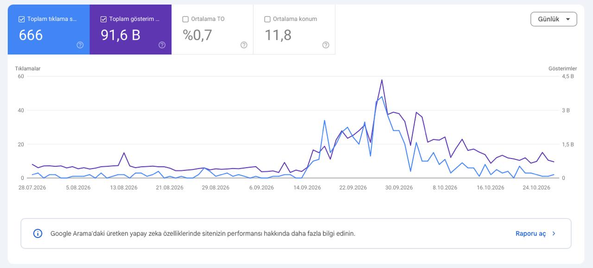593x268 pixels.
Task: Click the 30.09.2026 date label
Action: point(399,188)
